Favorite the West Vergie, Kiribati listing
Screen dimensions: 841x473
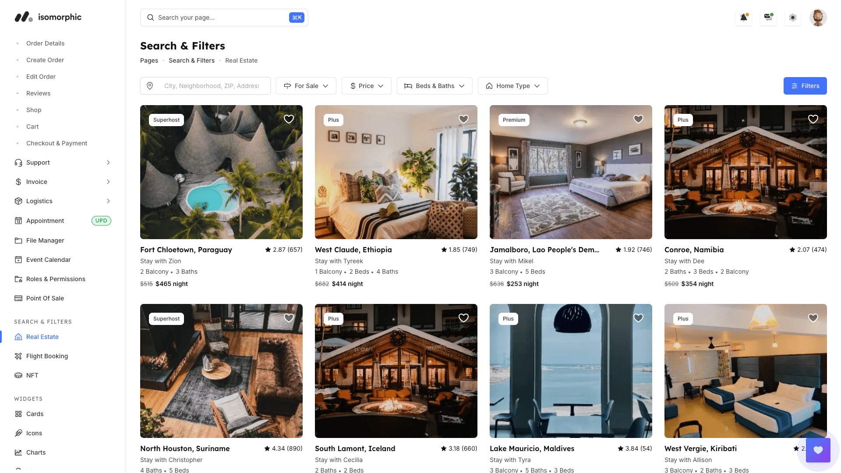813,318
